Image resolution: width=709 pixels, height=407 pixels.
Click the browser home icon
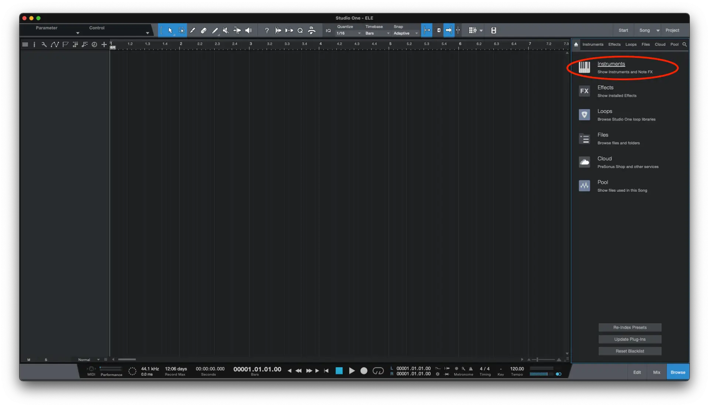576,44
